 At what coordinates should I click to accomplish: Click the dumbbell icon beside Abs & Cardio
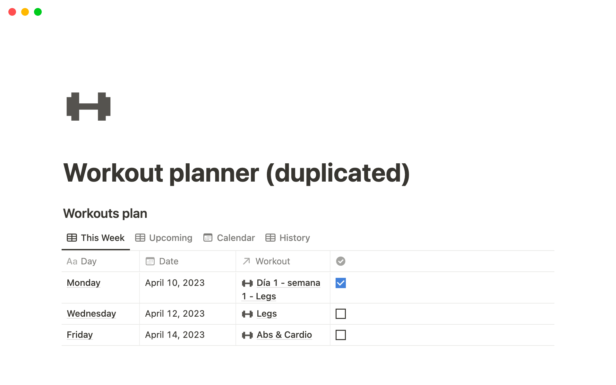tap(247, 335)
